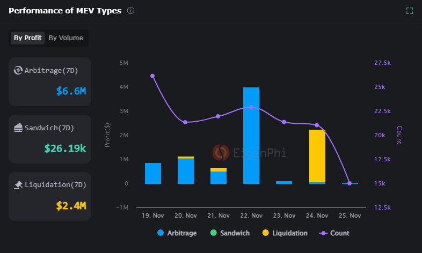Viewport: 422px width, 253px height.
Task: Click the Count point on 19. Nov
Action: point(152,76)
